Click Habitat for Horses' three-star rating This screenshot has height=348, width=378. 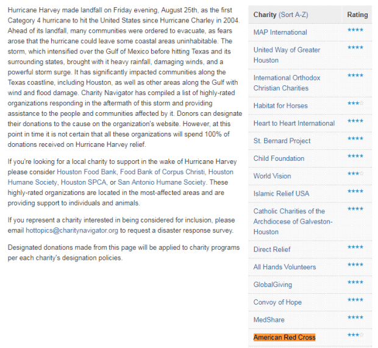[355, 104]
